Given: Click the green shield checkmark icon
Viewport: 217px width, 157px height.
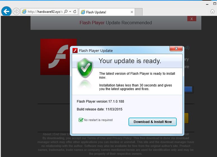Looking at the screenshot, I should click(x=85, y=68).
